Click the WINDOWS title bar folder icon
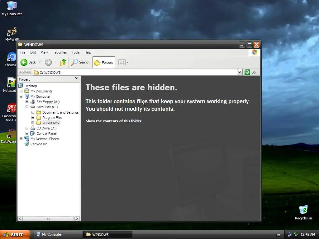The width and height of the screenshot is (319, 239). coord(20,45)
